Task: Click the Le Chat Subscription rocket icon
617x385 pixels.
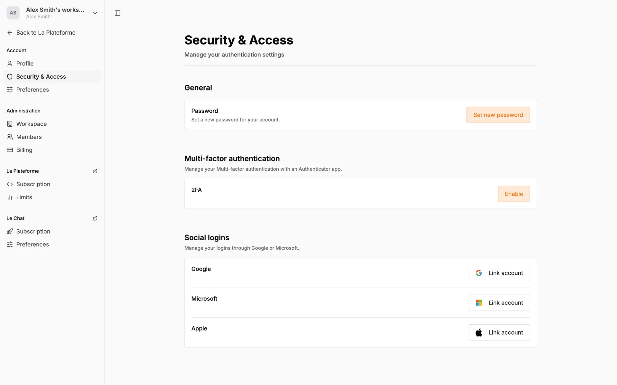Action: coord(10,231)
